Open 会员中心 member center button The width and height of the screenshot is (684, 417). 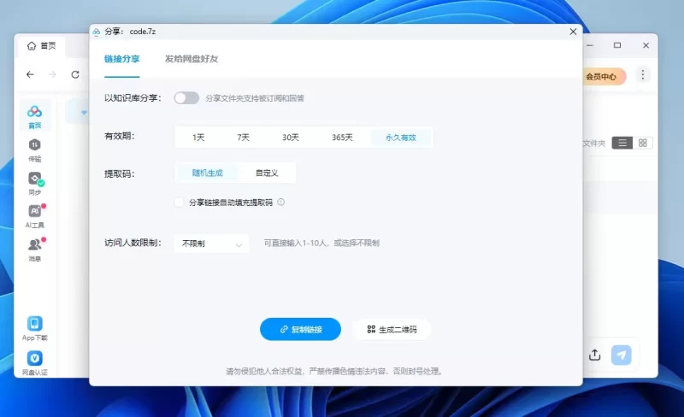[x=604, y=77]
